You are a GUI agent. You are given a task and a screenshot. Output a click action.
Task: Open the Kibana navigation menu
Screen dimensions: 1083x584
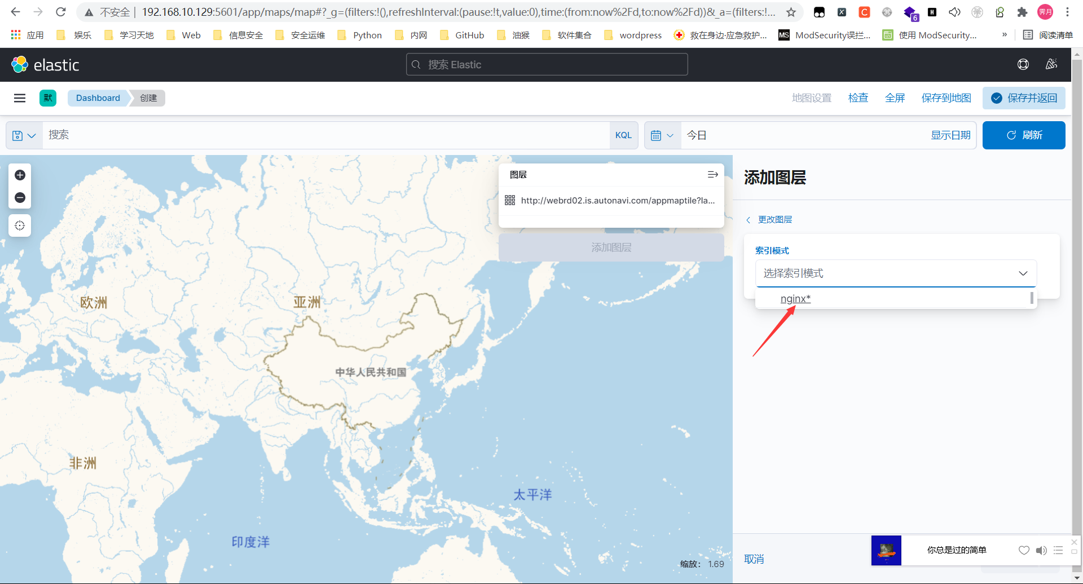coord(19,98)
